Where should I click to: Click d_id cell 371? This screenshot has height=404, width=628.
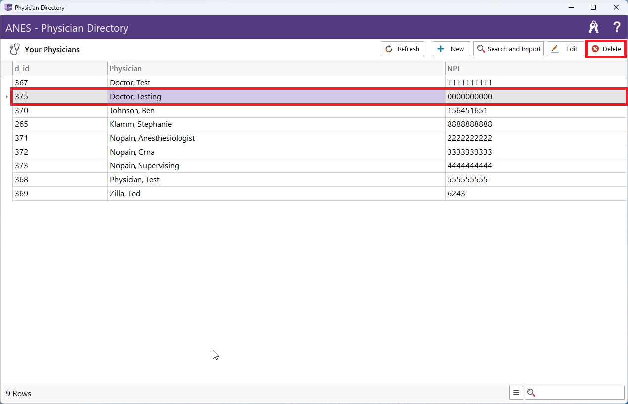(x=60, y=138)
